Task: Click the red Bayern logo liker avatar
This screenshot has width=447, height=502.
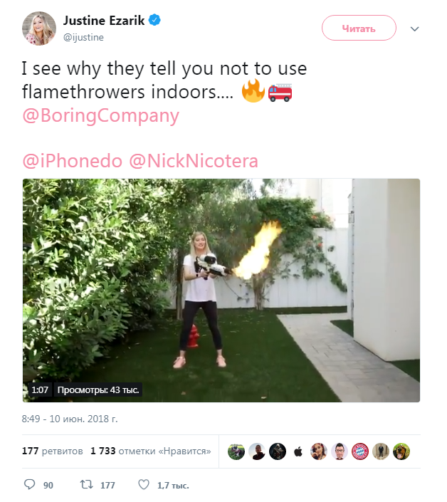Action: (360, 451)
